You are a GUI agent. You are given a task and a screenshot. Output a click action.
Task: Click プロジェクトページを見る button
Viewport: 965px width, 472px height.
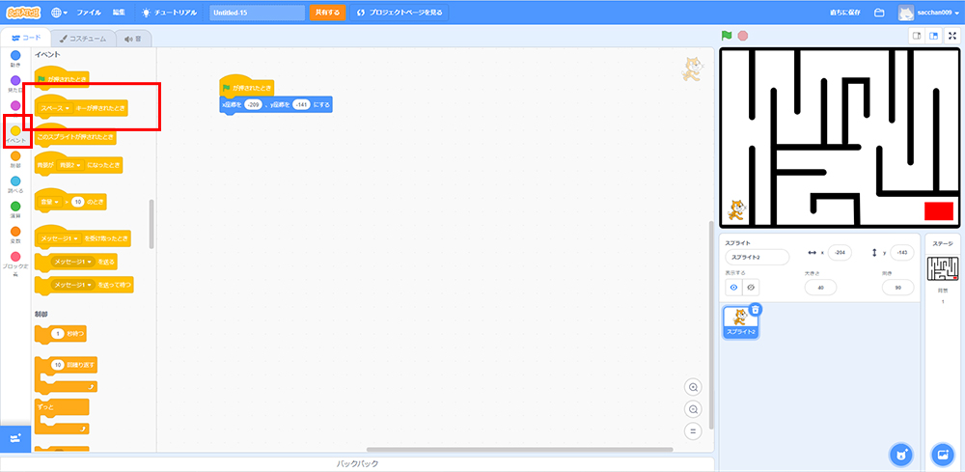(x=400, y=13)
